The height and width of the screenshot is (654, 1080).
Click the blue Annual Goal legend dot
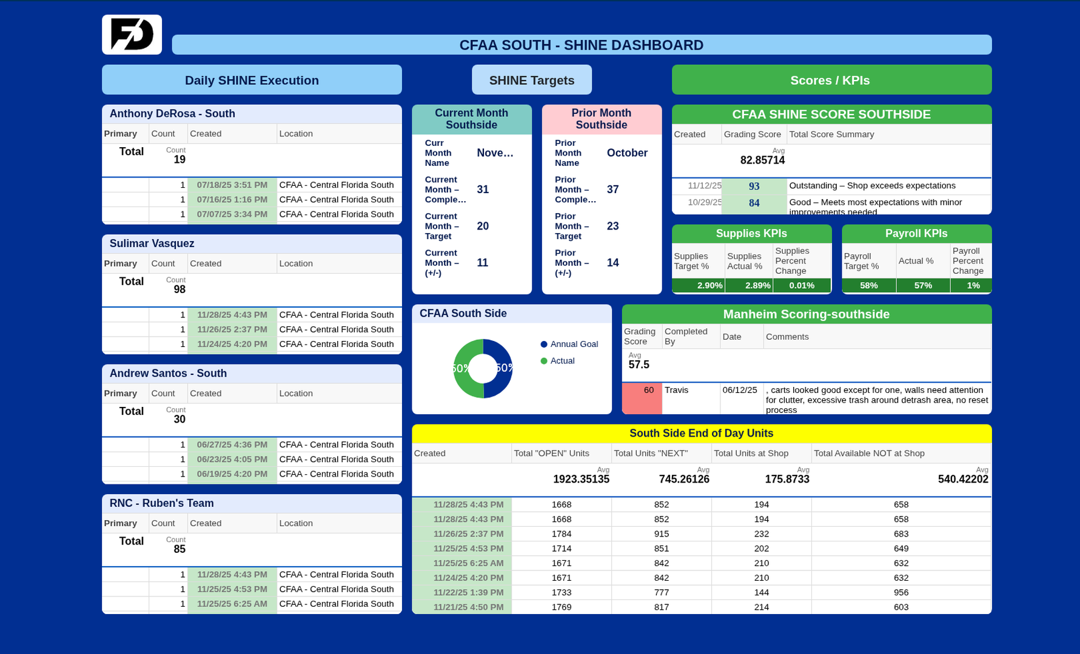pos(544,344)
